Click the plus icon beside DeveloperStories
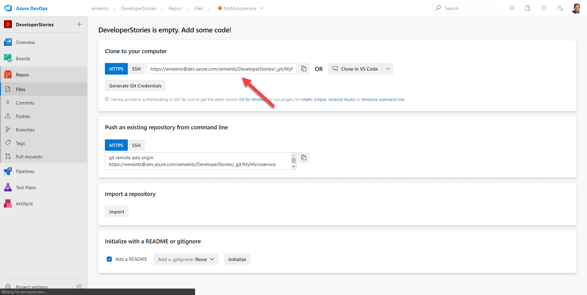Screen dimensions: 587x295 coord(79,24)
